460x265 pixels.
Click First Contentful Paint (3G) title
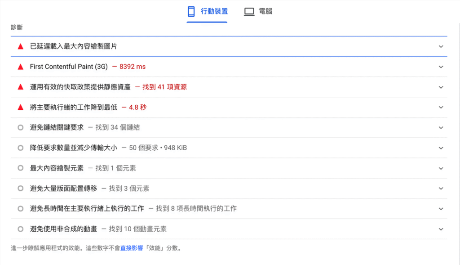click(69, 67)
